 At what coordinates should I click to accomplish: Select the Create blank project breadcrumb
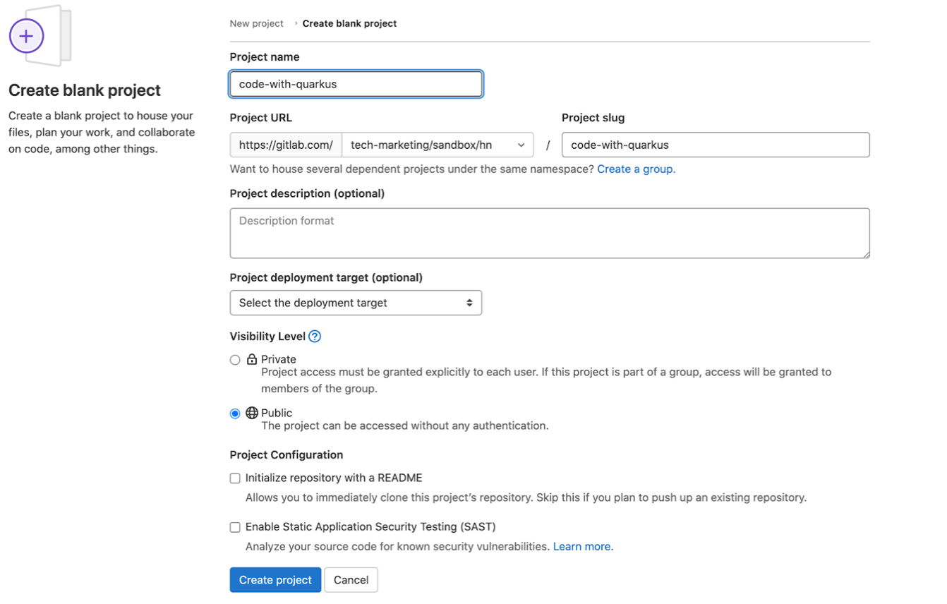click(x=349, y=23)
